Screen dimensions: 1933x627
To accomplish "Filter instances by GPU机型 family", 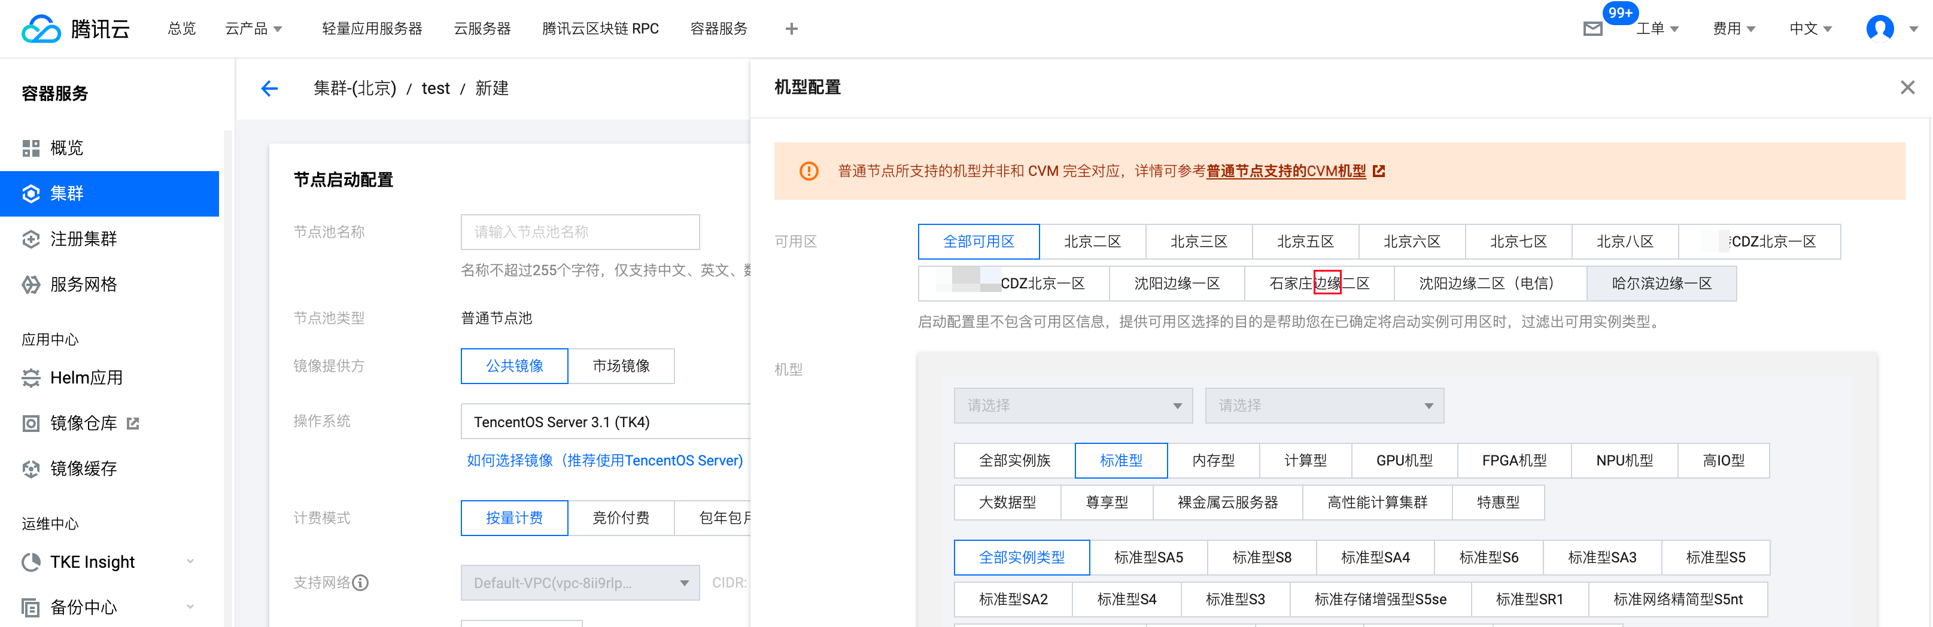I will click(x=1404, y=461).
